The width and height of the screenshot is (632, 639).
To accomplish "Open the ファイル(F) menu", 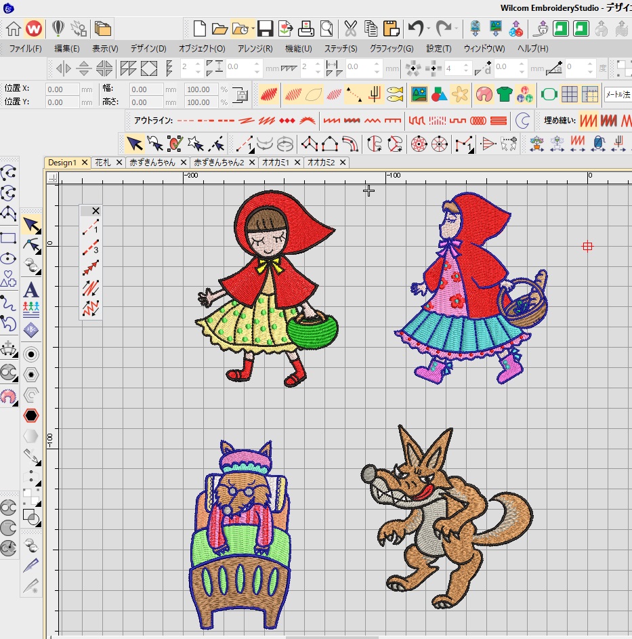I will click(x=25, y=49).
